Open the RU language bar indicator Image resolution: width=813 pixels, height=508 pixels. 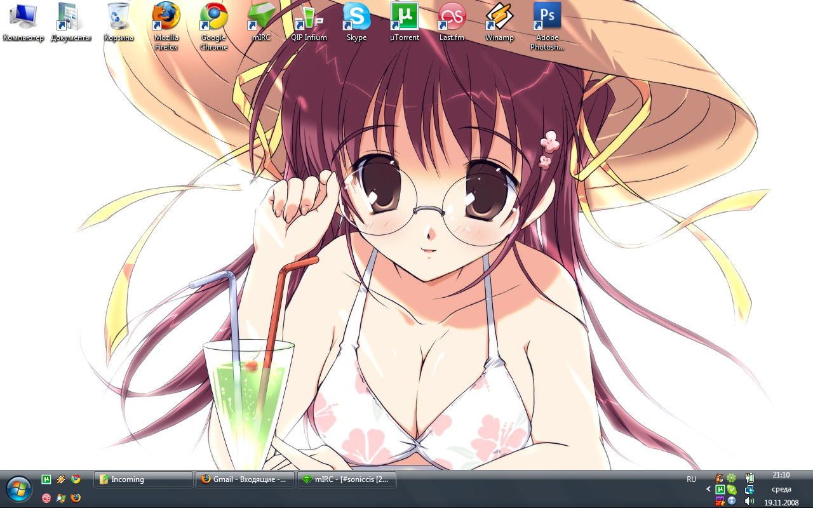click(x=691, y=479)
